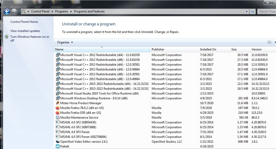Screen dimensions: 276x149
Task: Click the Mister Horse Product Manager icon
Action: [57, 103]
